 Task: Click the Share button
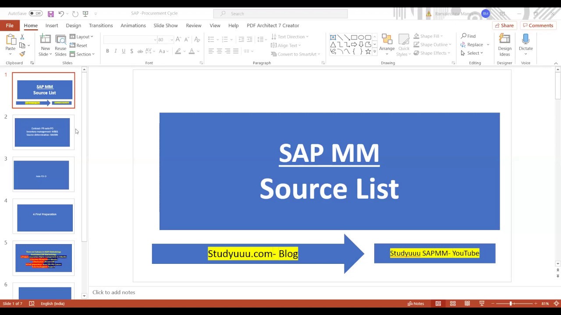click(504, 25)
